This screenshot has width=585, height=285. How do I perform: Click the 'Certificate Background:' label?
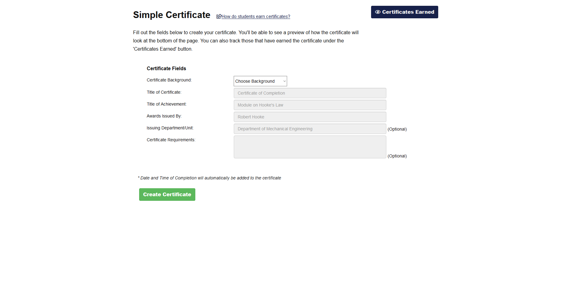(x=169, y=80)
